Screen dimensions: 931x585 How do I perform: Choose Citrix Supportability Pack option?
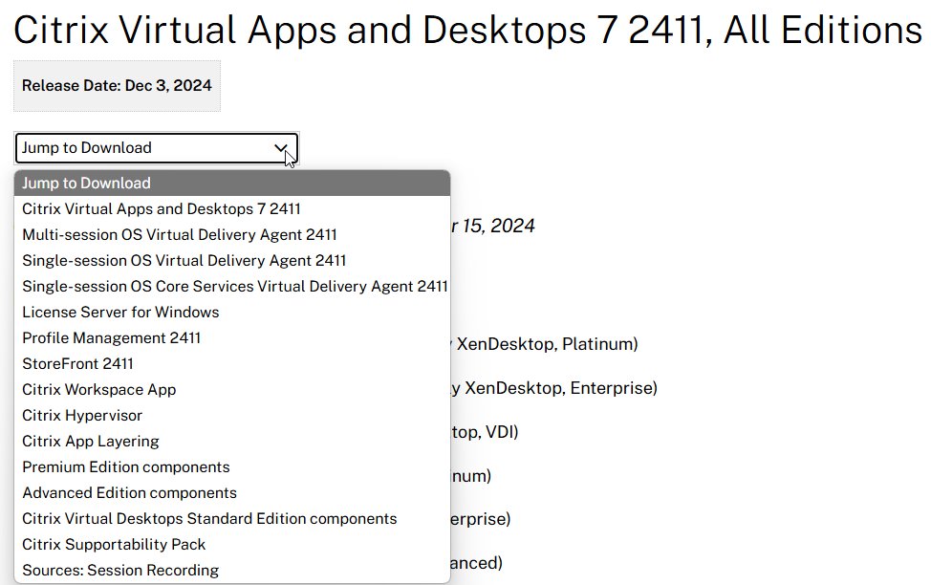pos(113,544)
